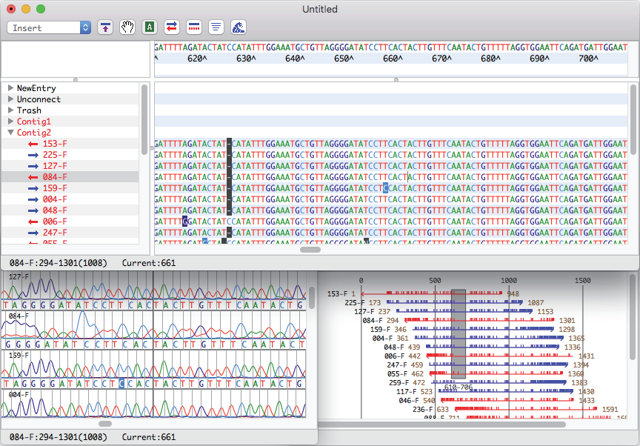Select the Unconnect entry
Screen dimensions: 640x446
39,99
